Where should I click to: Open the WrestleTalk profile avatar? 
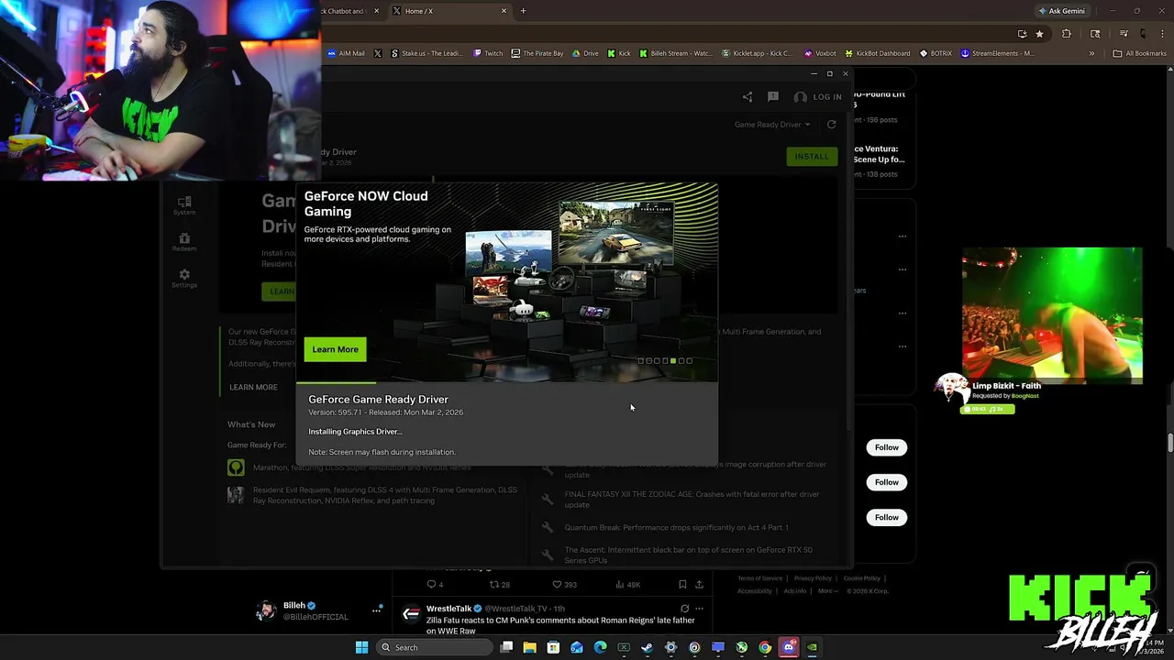click(411, 613)
